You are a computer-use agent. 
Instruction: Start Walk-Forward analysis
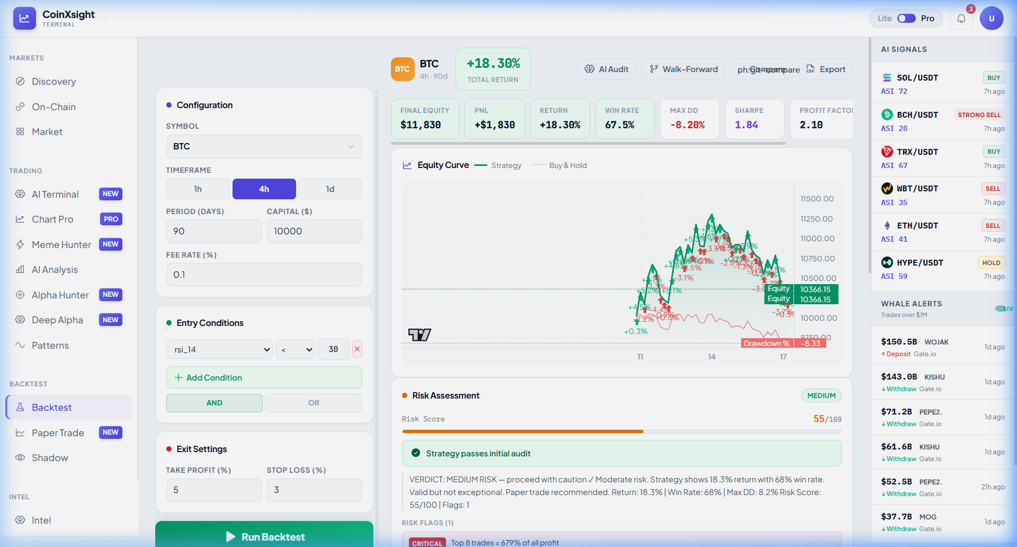coord(683,69)
